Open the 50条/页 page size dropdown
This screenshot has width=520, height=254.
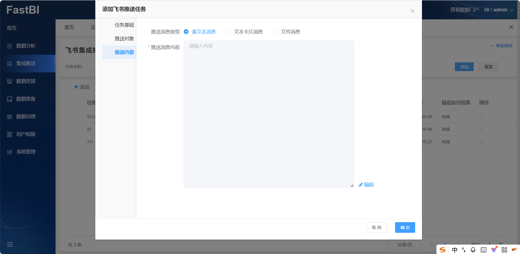pos(405,245)
